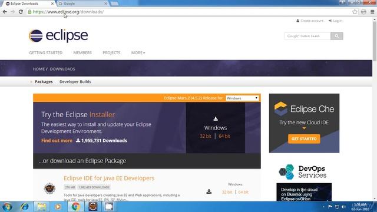Click the Java EE Developers package icon

49,188
